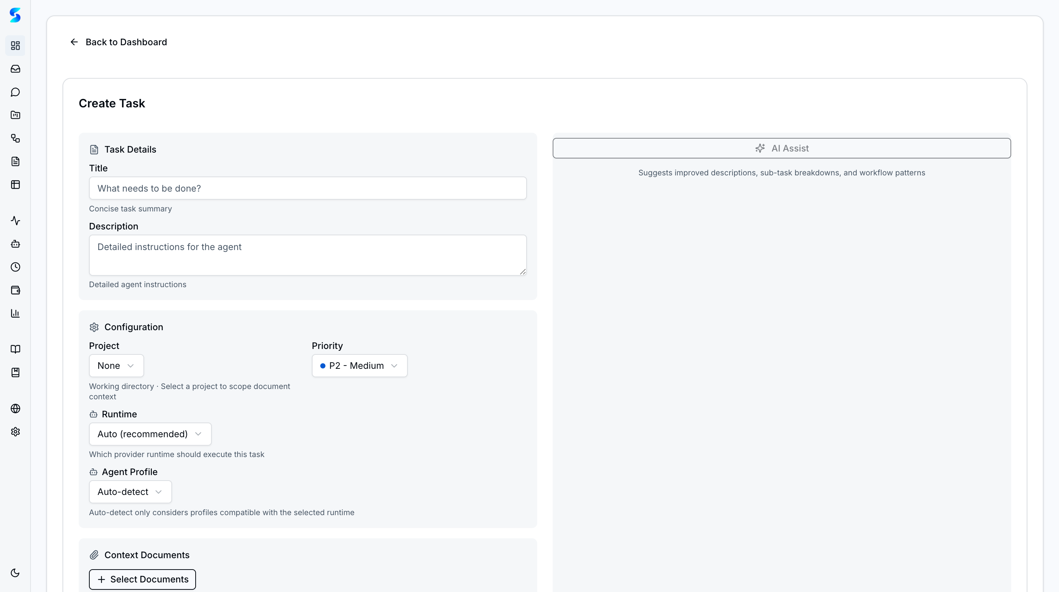
Task: Open the analytics bar chart panel
Action: 15,313
